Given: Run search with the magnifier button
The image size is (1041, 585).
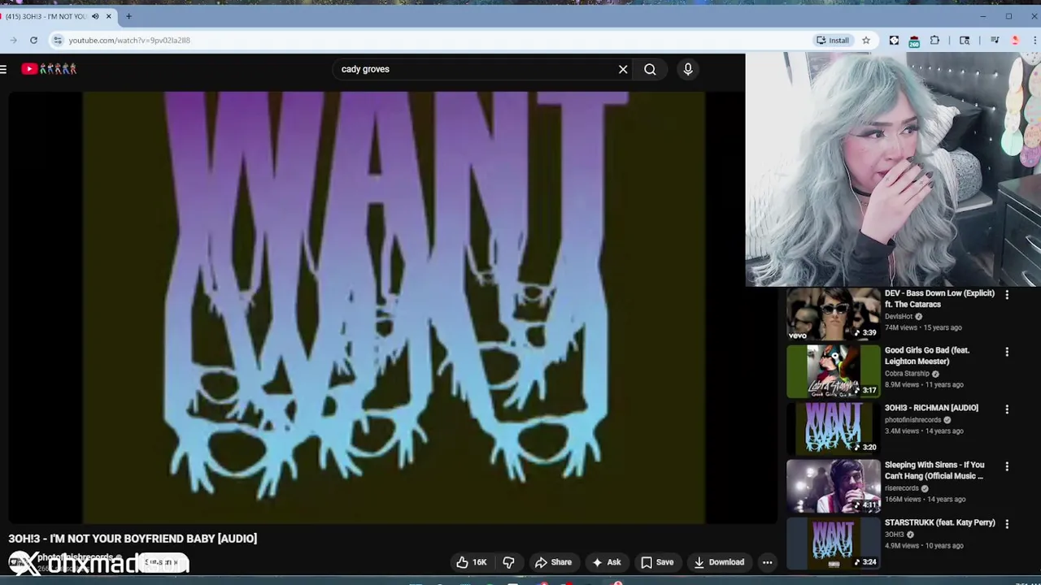Looking at the screenshot, I should coord(650,69).
